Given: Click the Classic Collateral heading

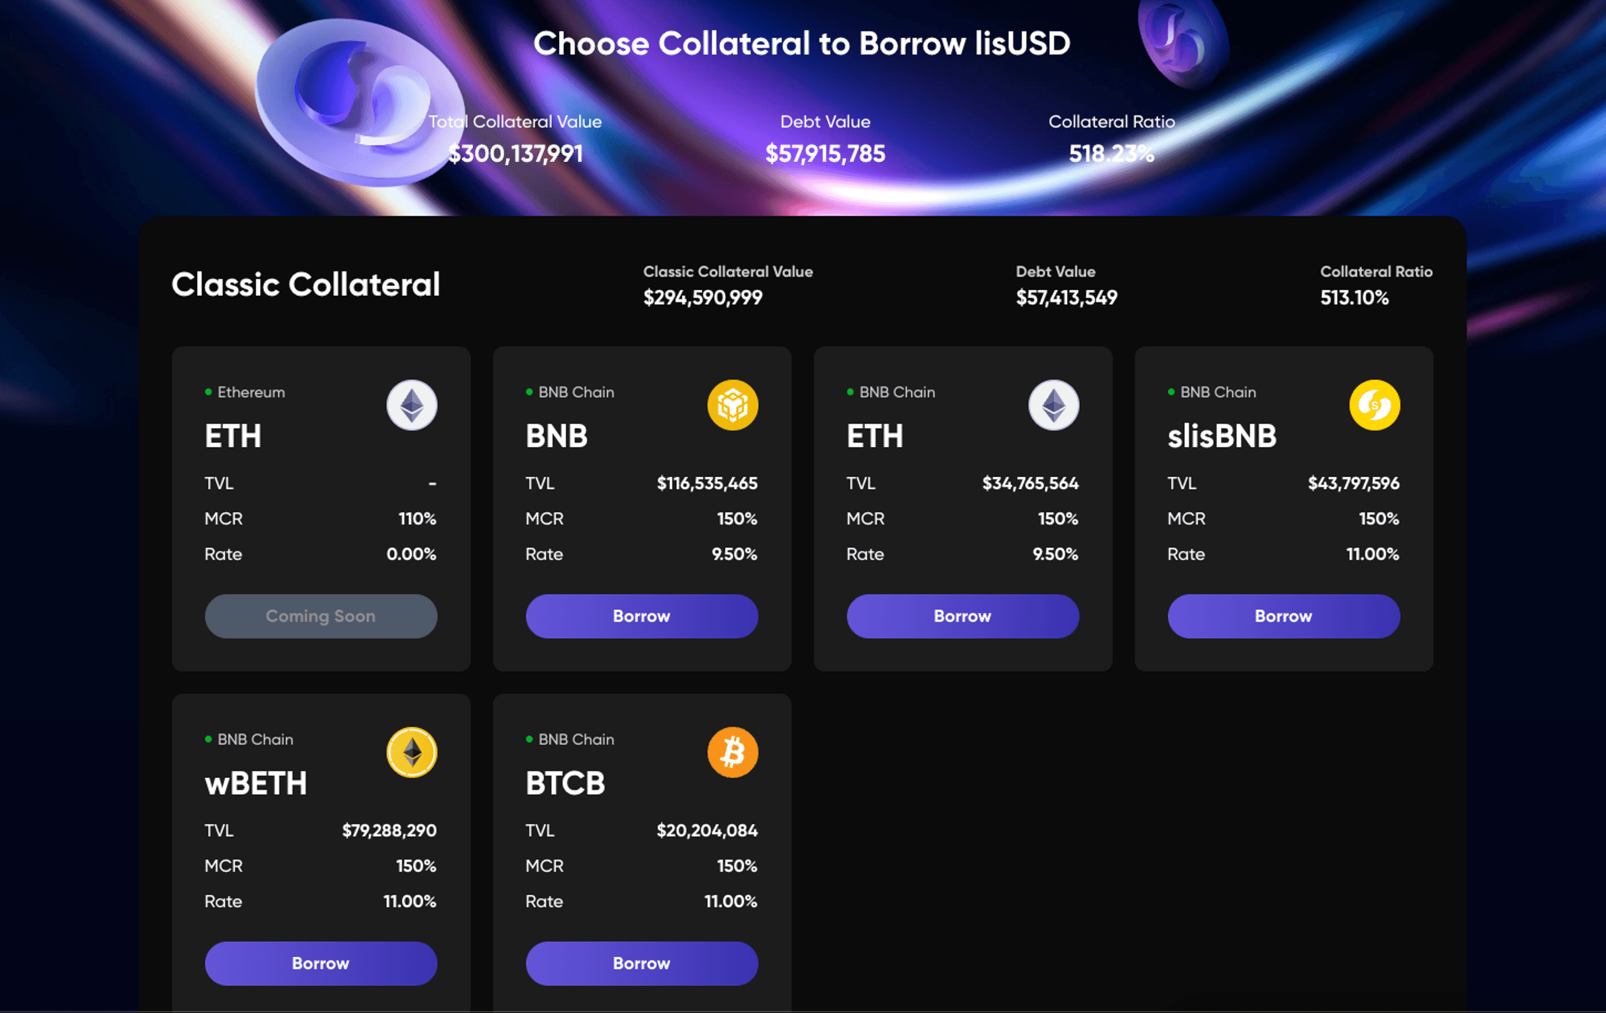Looking at the screenshot, I should [x=306, y=285].
